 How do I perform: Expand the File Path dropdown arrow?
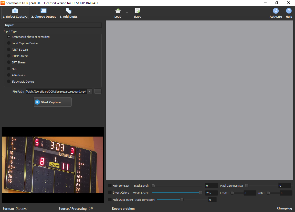(x=90, y=92)
